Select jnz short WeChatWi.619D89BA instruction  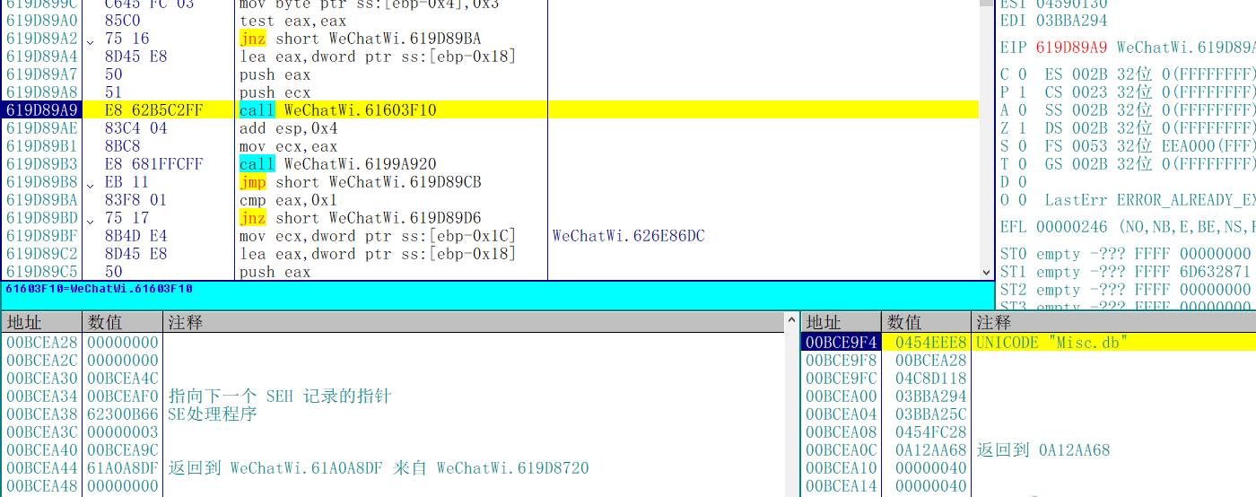coord(360,39)
